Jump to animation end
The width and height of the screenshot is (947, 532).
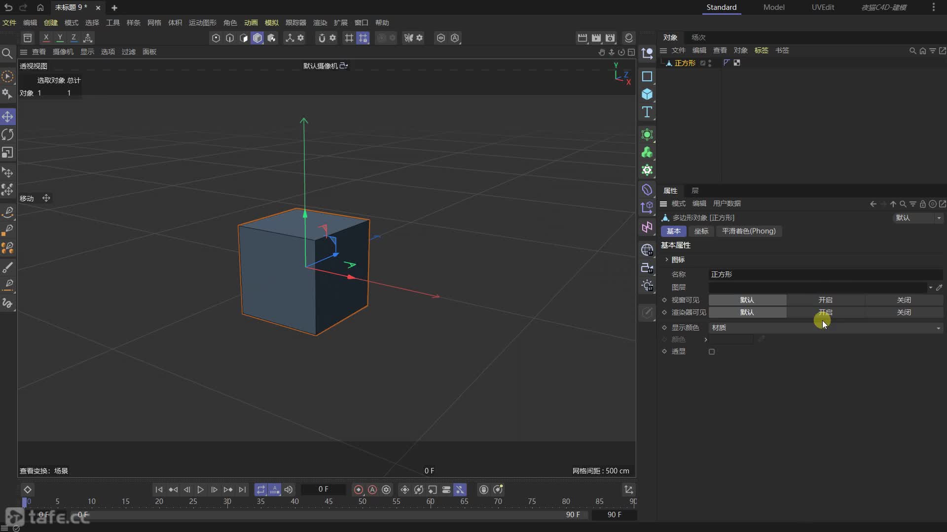point(242,490)
